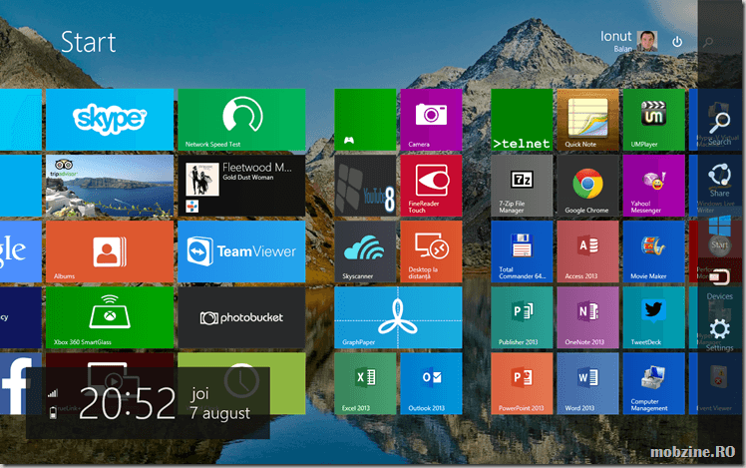Open the Settings charm
This screenshot has height=468, width=746.
click(x=719, y=331)
